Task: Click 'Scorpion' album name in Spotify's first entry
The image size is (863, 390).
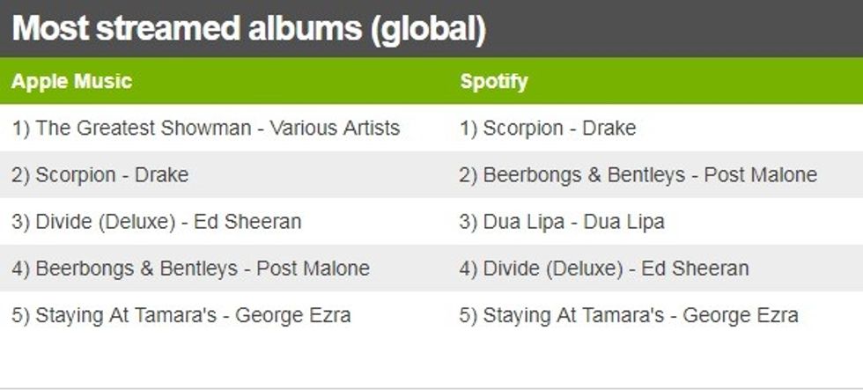Action: (523, 129)
